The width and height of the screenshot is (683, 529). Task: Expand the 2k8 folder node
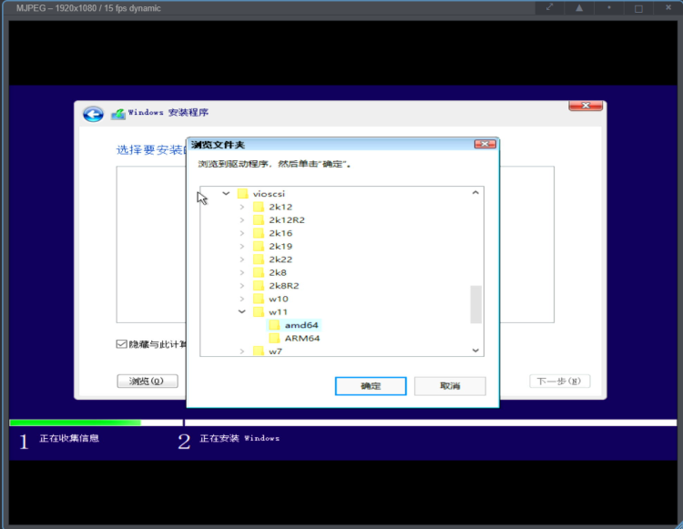click(242, 272)
